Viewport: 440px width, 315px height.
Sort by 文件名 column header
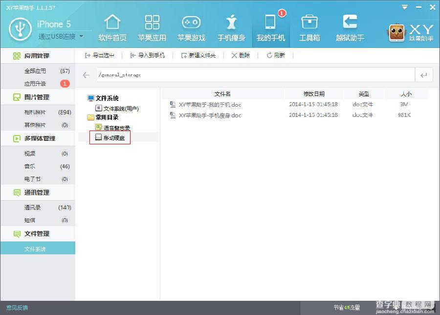pyautogui.click(x=222, y=94)
